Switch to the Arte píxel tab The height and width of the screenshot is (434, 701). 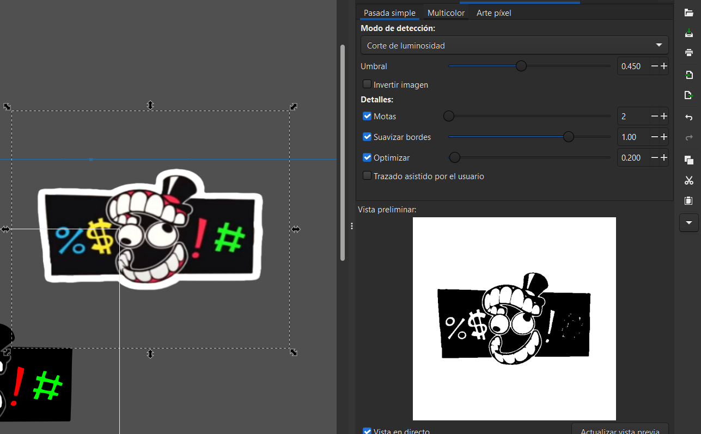pyautogui.click(x=493, y=13)
